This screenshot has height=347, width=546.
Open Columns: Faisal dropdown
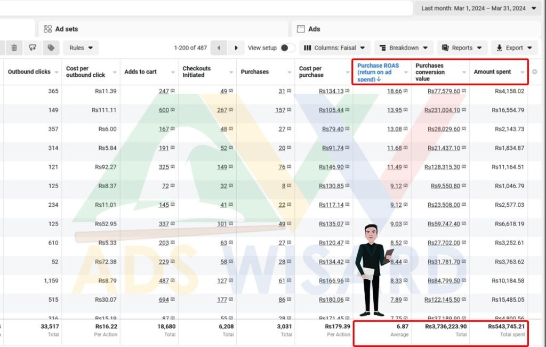[334, 47]
